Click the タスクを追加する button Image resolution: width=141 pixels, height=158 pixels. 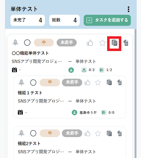[x=107, y=20]
